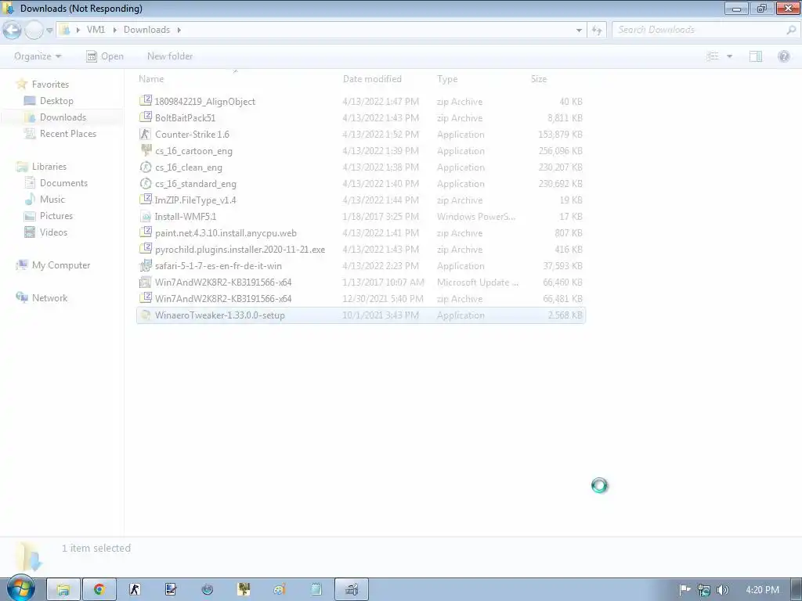Select Libraries in navigation pane
Viewport: 802px width, 601px height.
49,167
